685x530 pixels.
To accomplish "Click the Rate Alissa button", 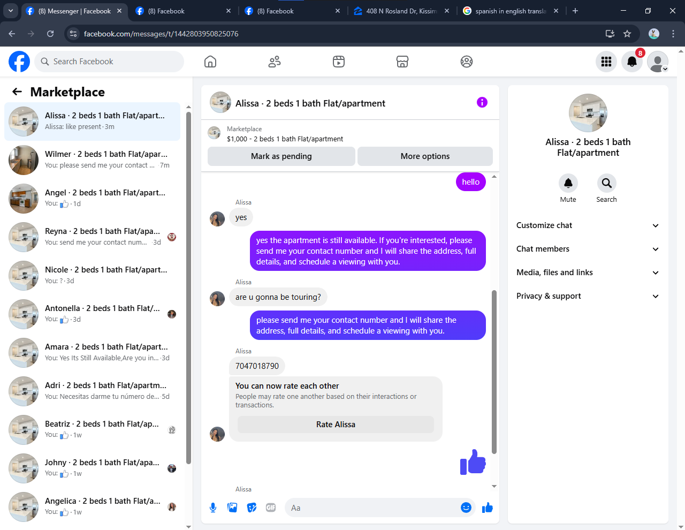I will 336,425.
